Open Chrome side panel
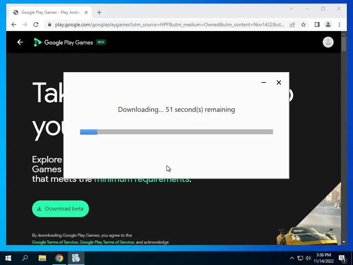Image resolution: width=353 pixels, height=265 pixels. tap(317, 24)
